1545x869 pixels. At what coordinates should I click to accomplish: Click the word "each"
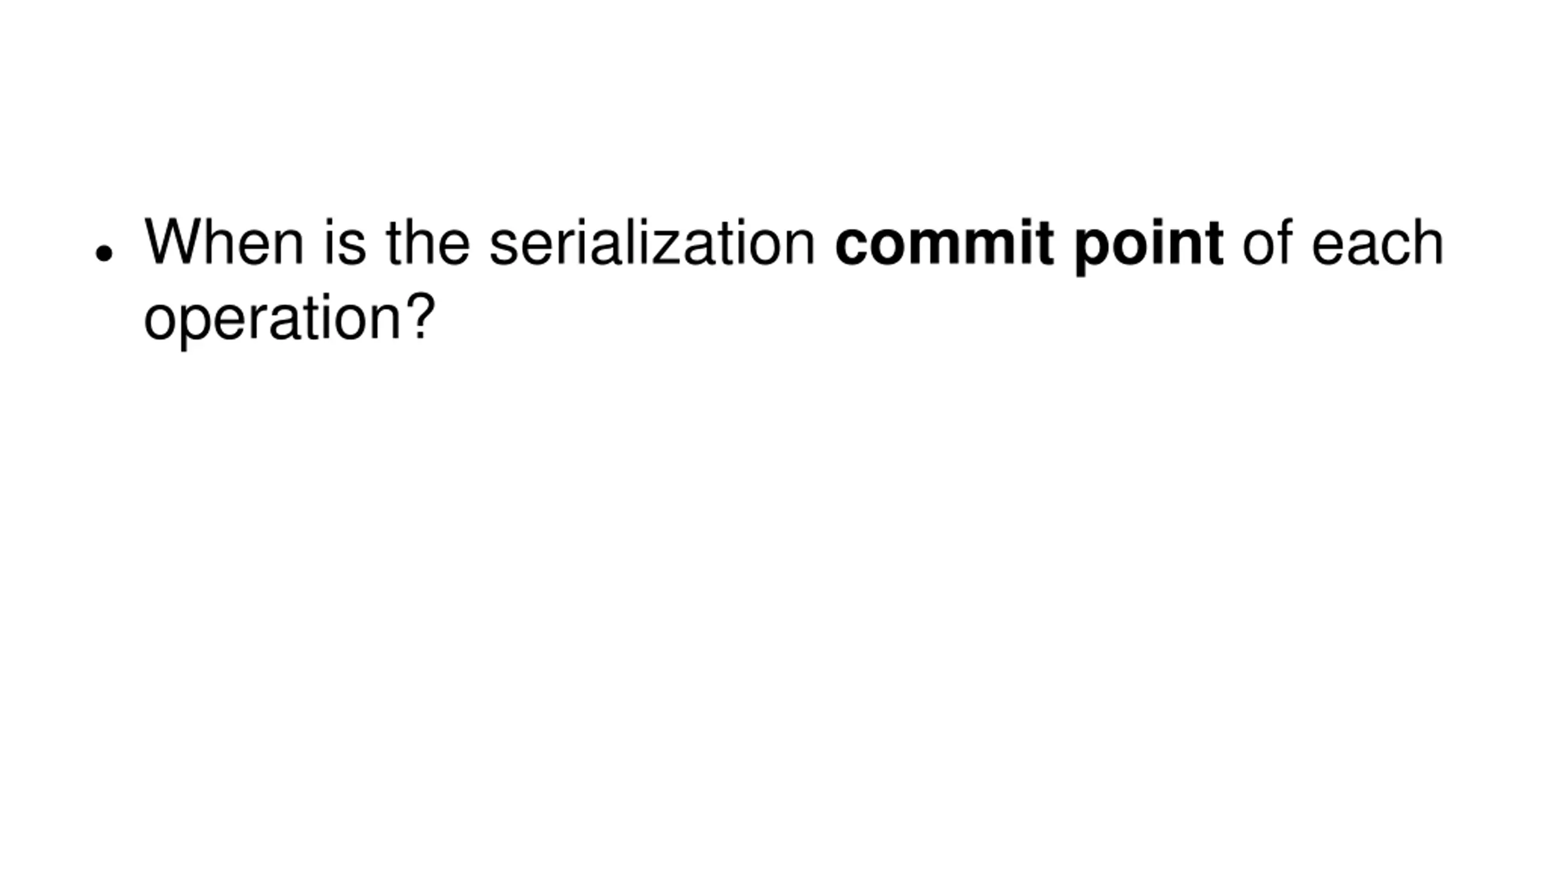(1378, 242)
